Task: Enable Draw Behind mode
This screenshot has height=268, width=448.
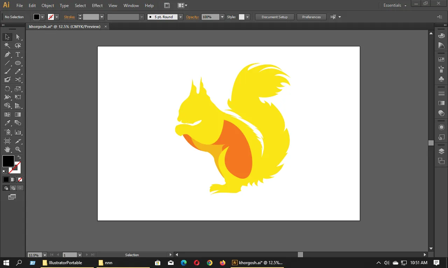Action: click(13, 188)
